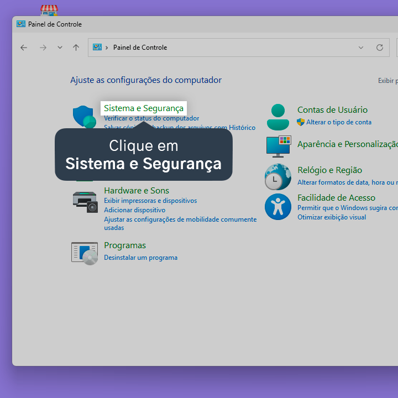
Task: Open Hardware e Sons category
Action: coord(137,191)
